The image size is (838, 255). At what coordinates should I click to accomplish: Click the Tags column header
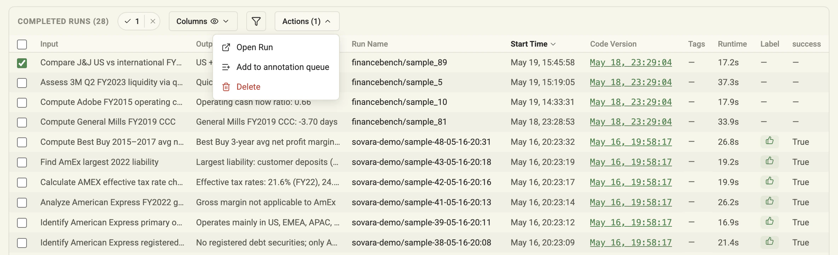pyautogui.click(x=696, y=44)
